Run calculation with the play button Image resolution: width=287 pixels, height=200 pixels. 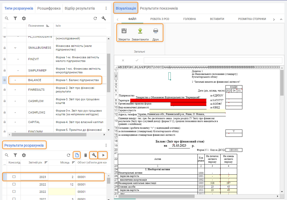(x=104, y=155)
